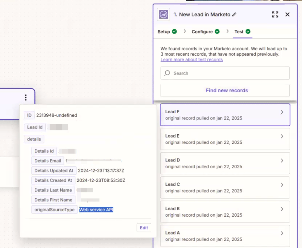Expand Lead C with its chevron
302x248 pixels.
pos(282,185)
